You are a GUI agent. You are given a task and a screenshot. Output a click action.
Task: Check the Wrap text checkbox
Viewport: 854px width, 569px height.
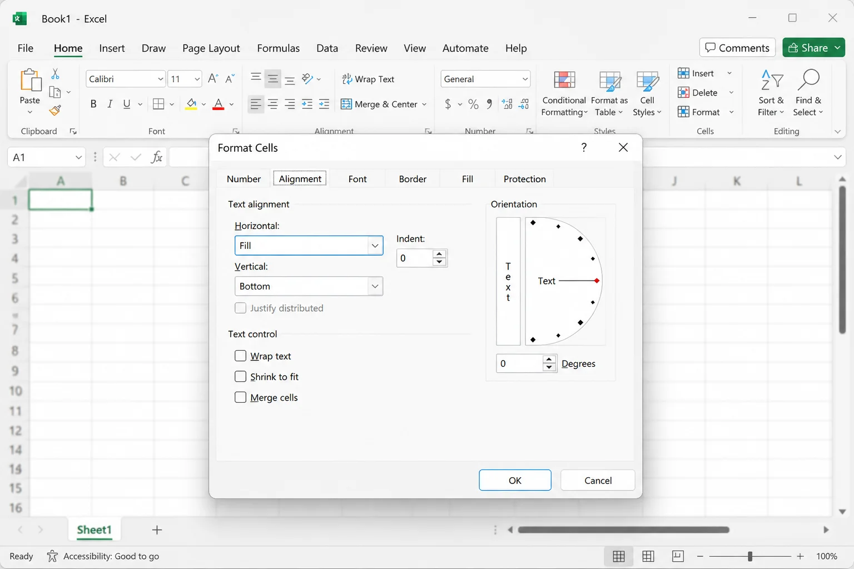(x=240, y=356)
